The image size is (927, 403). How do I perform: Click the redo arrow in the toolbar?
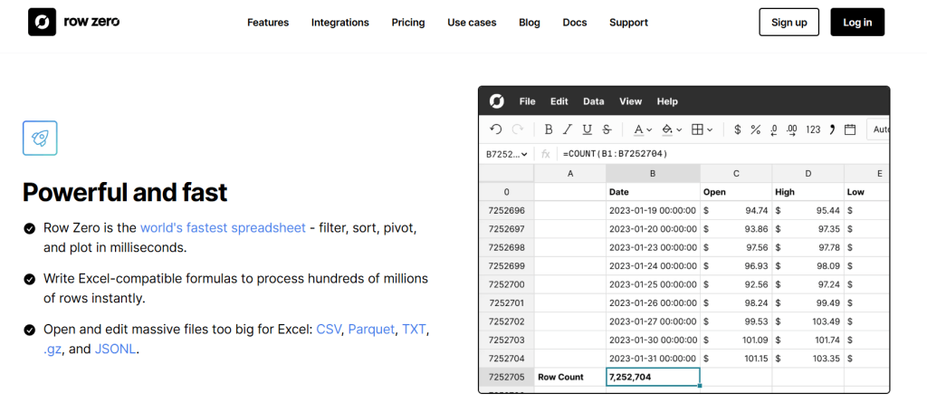pos(517,130)
